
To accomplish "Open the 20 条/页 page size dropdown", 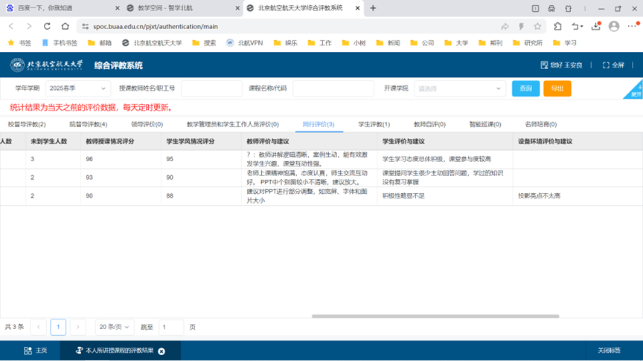I will [115, 327].
